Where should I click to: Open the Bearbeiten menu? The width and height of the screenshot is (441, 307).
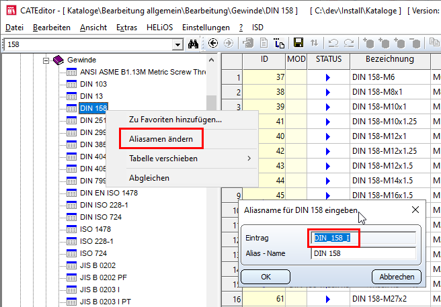point(52,28)
